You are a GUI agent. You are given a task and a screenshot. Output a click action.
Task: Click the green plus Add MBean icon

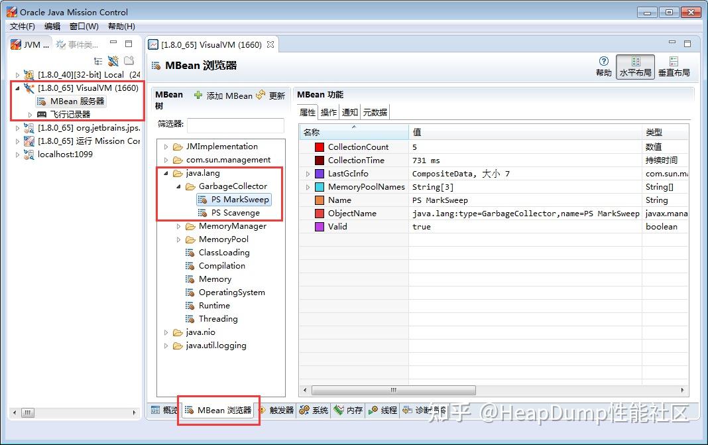coord(198,95)
